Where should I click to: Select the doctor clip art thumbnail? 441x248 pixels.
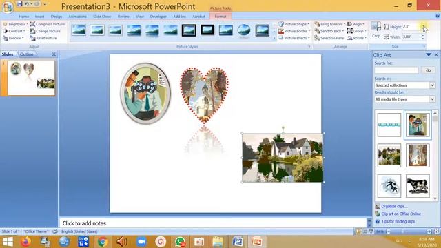coord(418,125)
